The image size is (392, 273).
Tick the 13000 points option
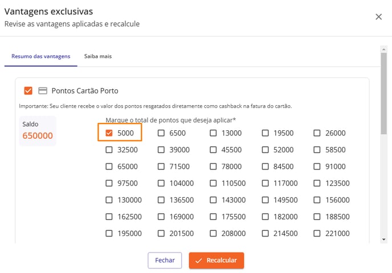click(213, 133)
